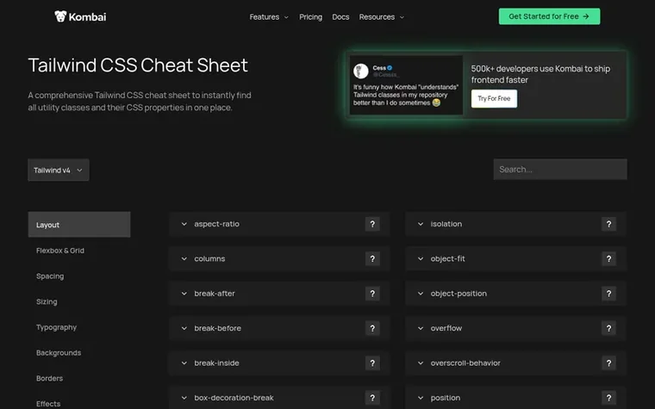This screenshot has height=409, width=655.
Task: Select the Borders category
Action: pyautogui.click(x=49, y=379)
